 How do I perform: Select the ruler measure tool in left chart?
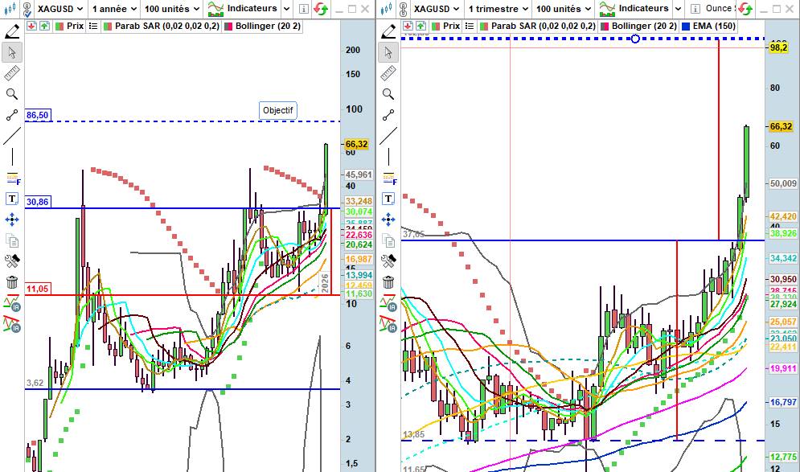tap(12, 74)
